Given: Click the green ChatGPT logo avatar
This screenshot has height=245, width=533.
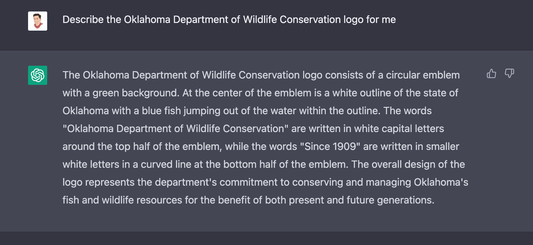Looking at the screenshot, I should (x=38, y=75).
